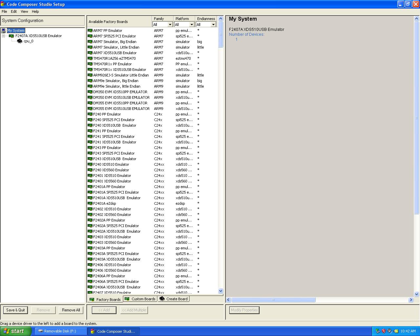Select the ARM7 XDS510USB Emulator row
This screenshot has width=420, height=336.
click(x=152, y=53)
